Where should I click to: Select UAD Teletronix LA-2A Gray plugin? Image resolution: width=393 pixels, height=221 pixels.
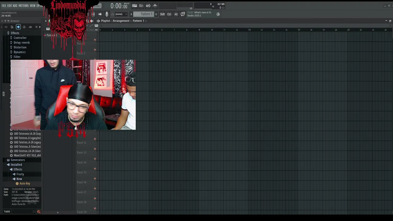[27, 134]
